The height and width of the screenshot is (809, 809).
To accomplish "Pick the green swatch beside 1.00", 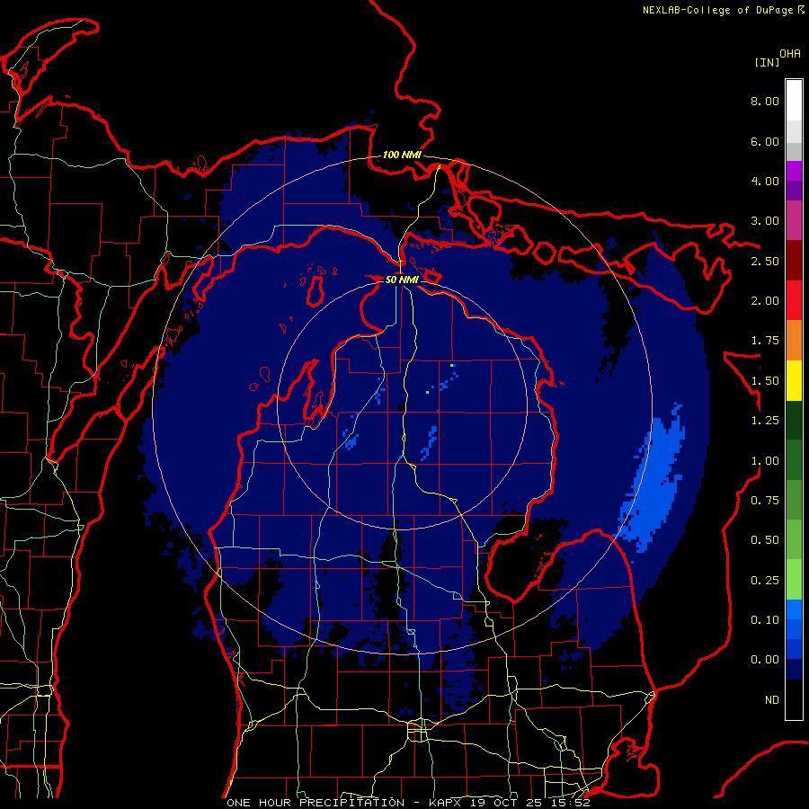I will [794, 460].
